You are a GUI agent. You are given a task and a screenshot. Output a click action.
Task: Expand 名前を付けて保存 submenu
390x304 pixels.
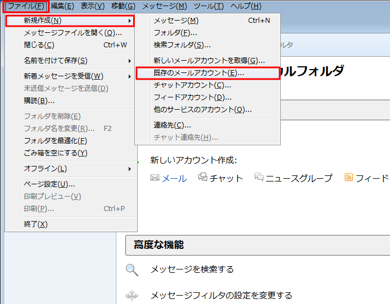[130, 61]
